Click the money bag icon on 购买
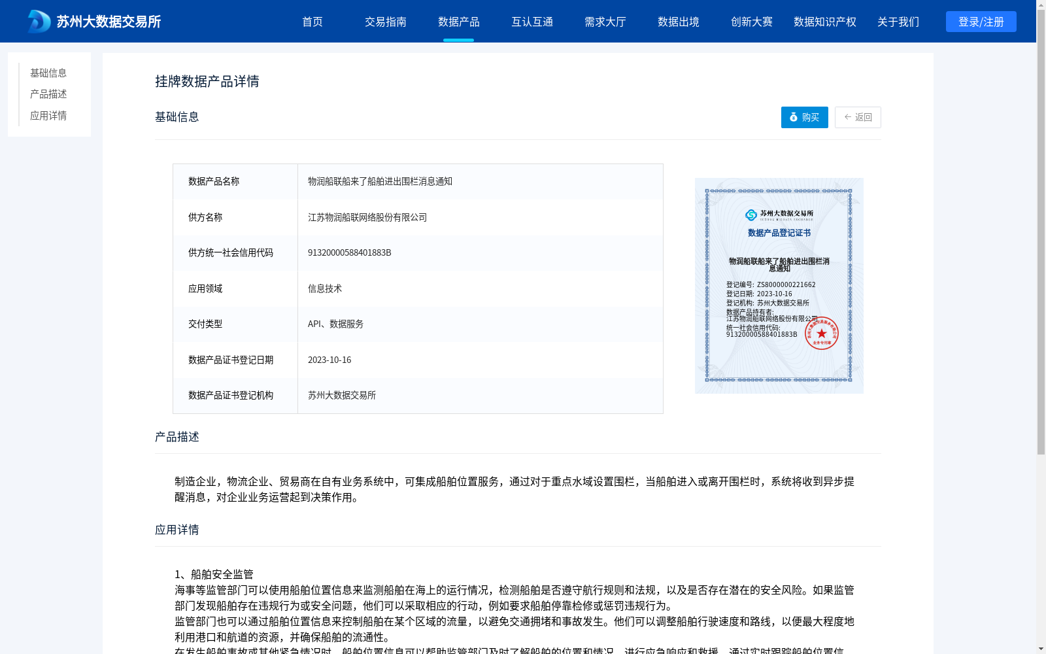 (794, 117)
